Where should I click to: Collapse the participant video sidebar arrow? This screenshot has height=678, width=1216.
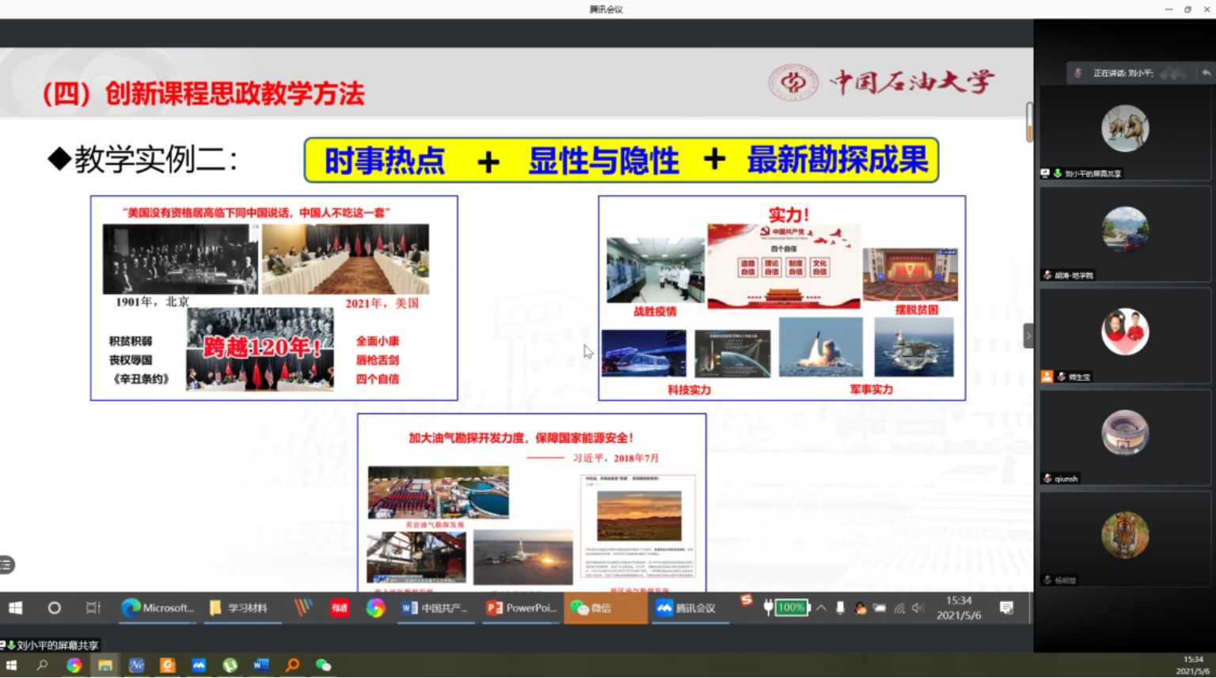(1028, 335)
